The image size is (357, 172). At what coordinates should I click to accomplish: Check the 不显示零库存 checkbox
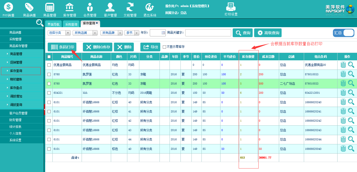(x=164, y=47)
